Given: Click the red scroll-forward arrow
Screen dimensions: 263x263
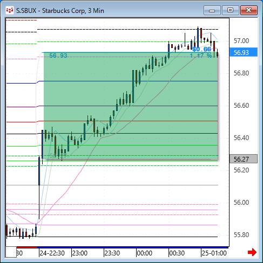Looking at the screenshot, I should pyautogui.click(x=252, y=252).
